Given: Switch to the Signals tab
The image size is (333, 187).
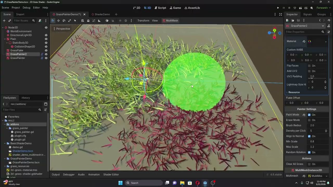Looking at the screenshot, I should click(307, 14).
